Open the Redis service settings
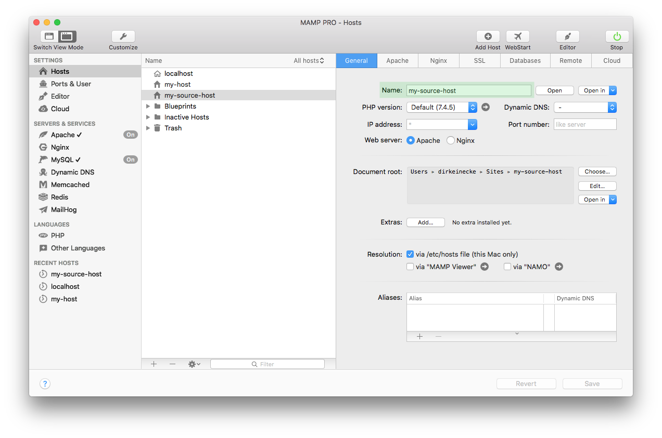This screenshot has width=662, height=438. pos(59,197)
